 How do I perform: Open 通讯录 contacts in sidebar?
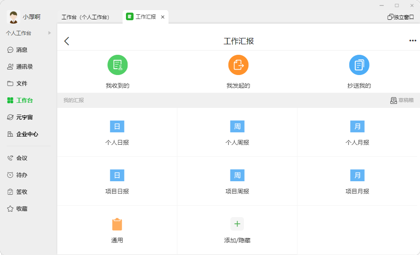click(20, 67)
